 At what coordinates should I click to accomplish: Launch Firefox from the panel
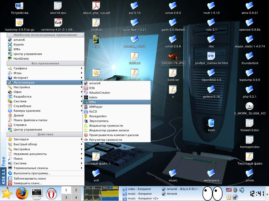22,193
